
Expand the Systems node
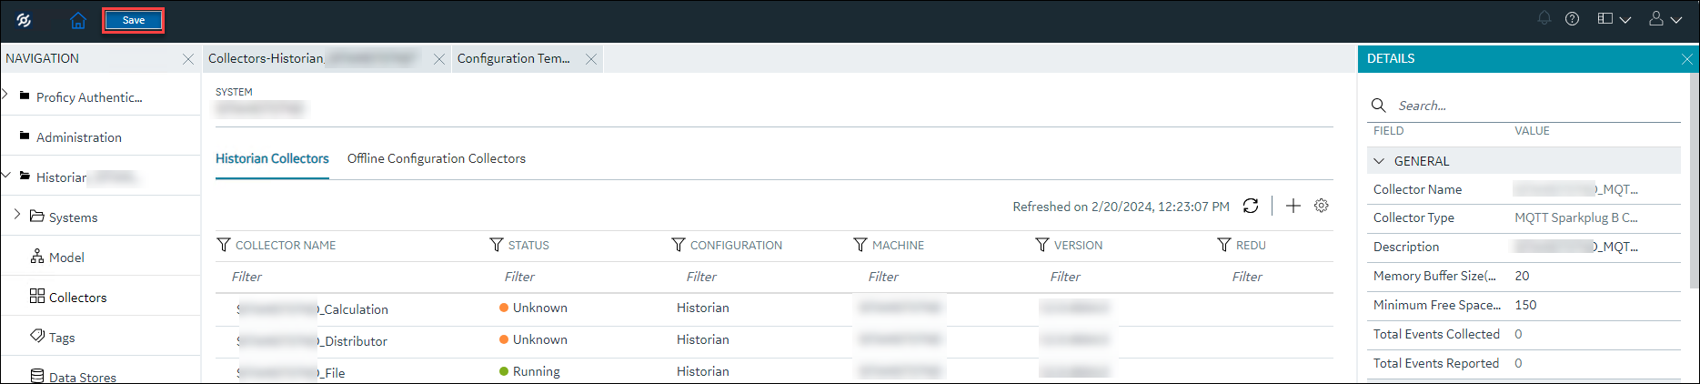click(17, 214)
